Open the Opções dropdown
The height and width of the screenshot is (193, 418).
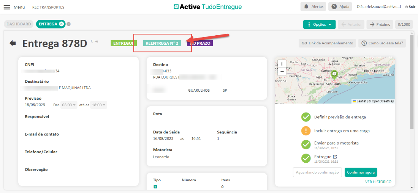coord(319,25)
